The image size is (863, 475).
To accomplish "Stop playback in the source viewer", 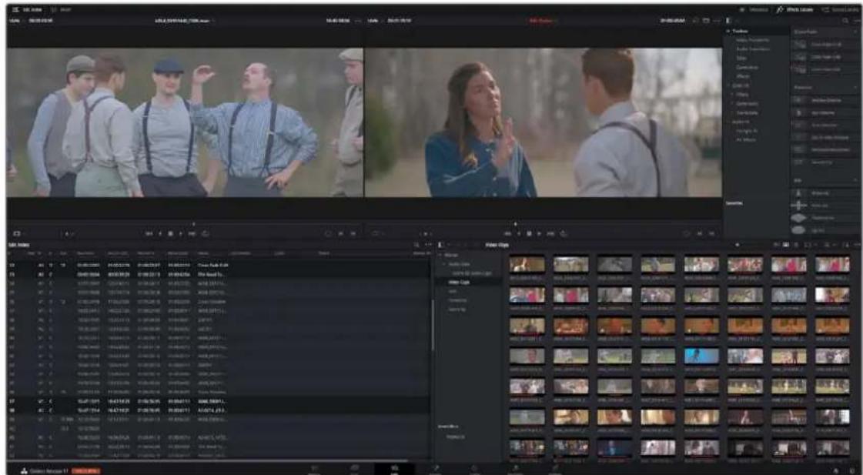I will point(171,234).
